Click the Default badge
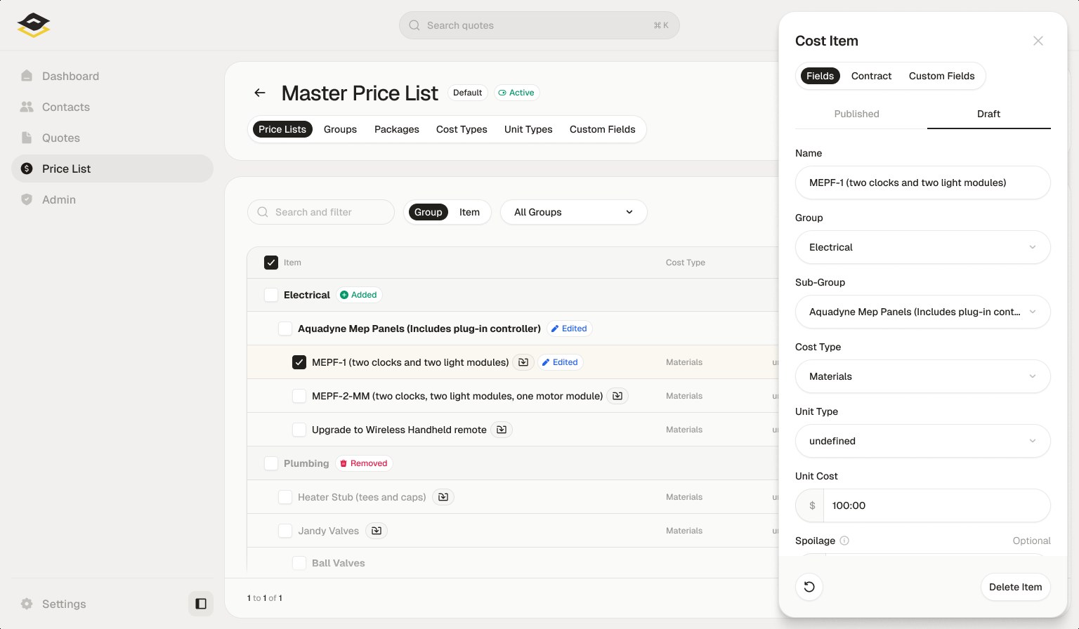The height and width of the screenshot is (629, 1079). 467,93
